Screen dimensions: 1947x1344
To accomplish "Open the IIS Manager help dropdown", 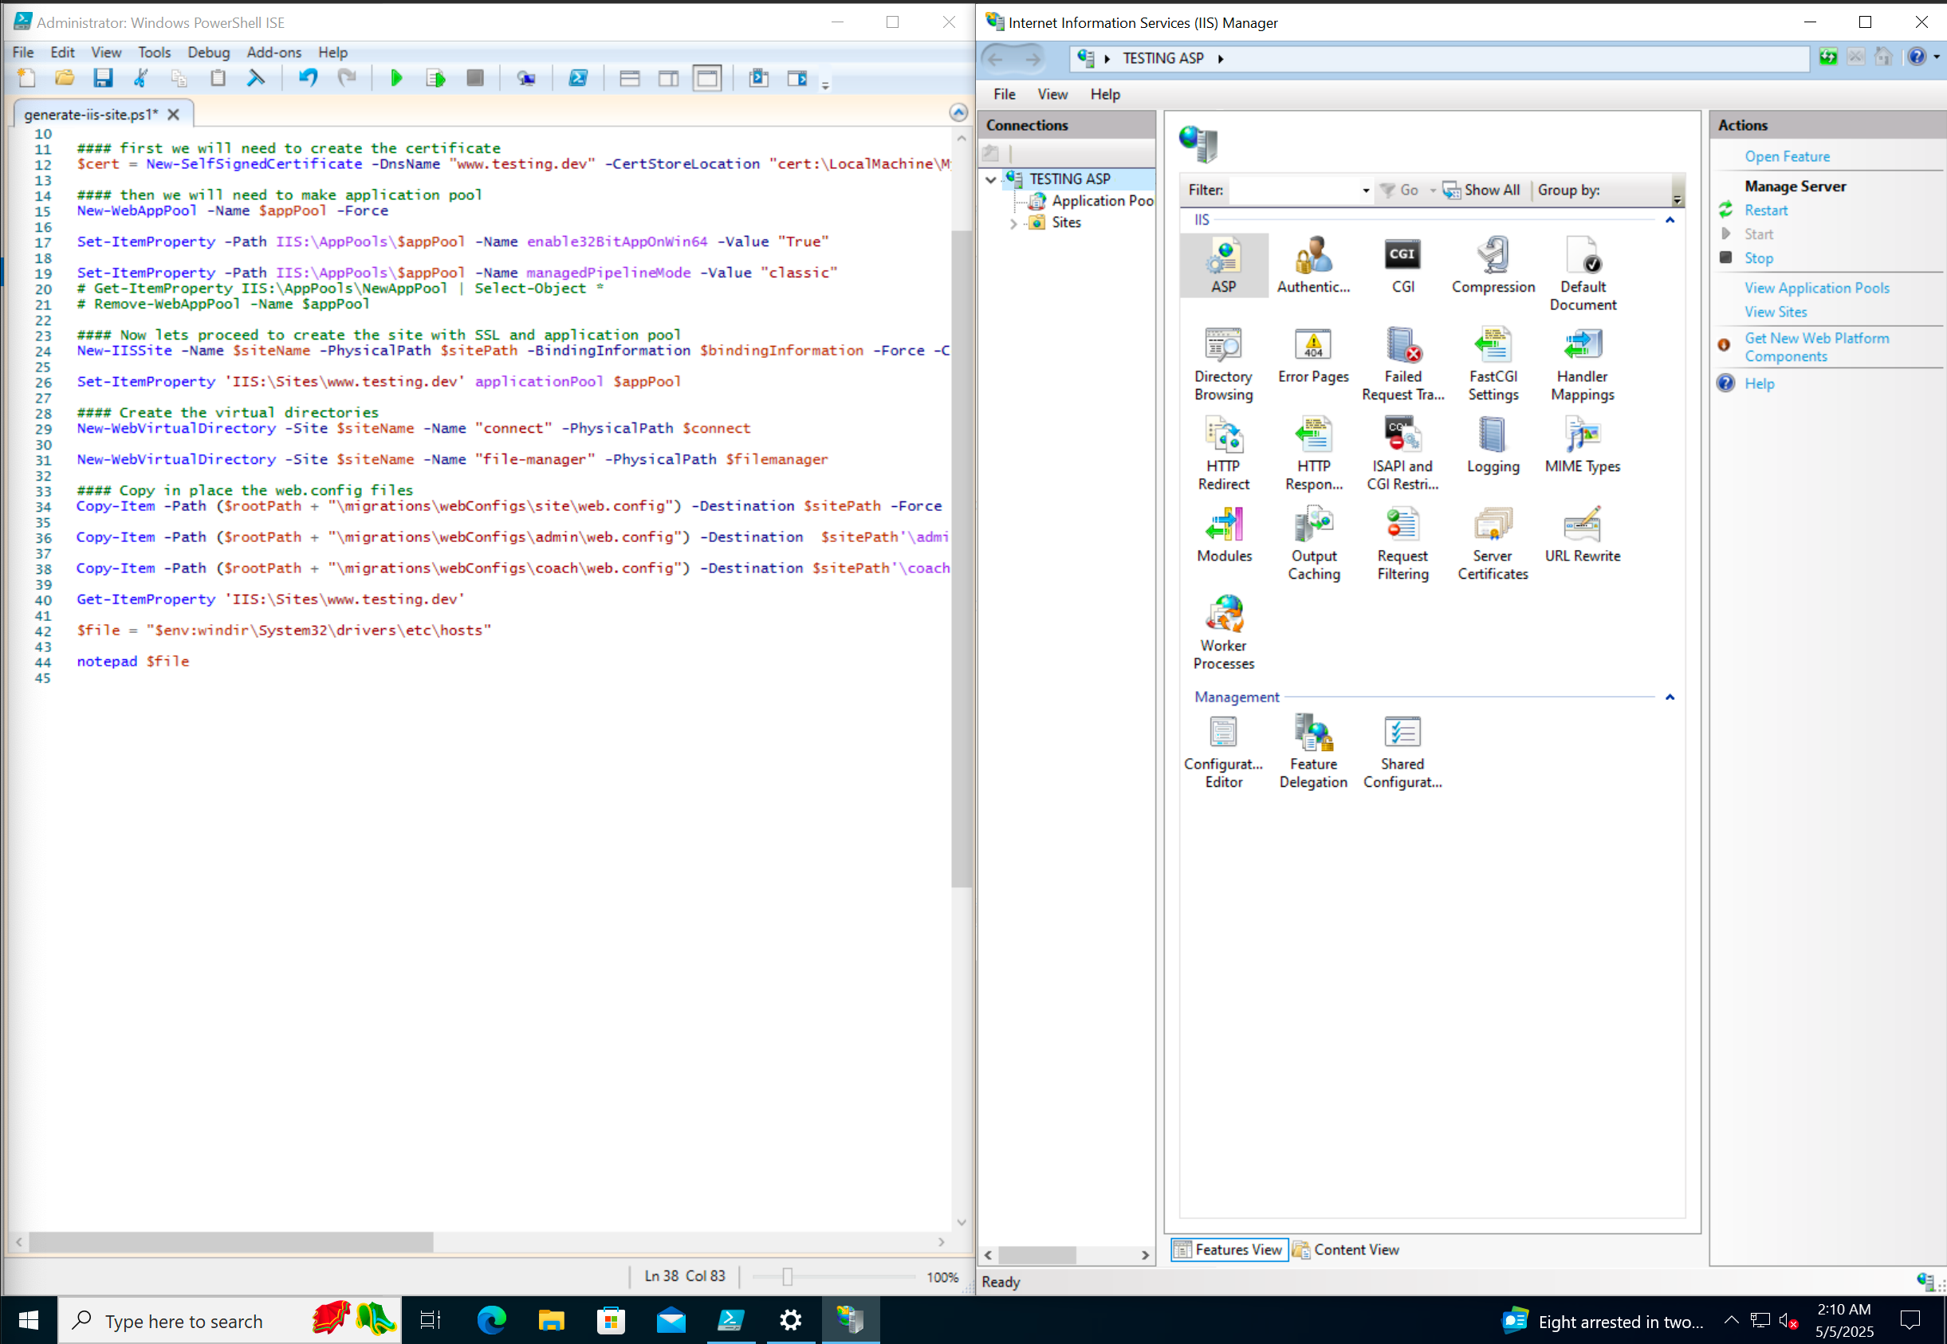I will pyautogui.click(x=1936, y=57).
